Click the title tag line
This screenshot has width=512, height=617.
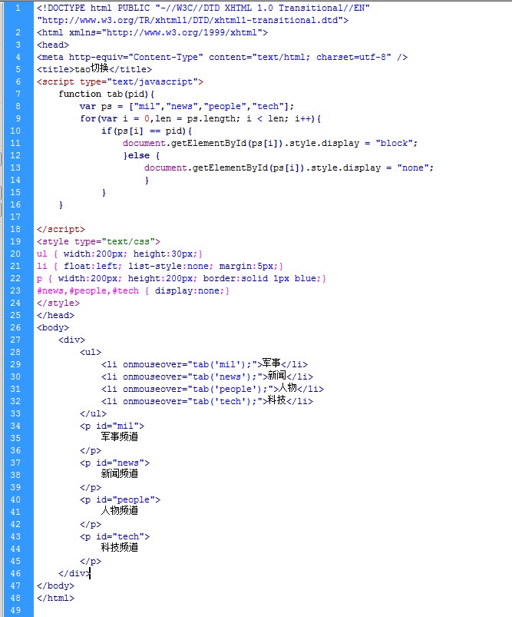(94, 69)
